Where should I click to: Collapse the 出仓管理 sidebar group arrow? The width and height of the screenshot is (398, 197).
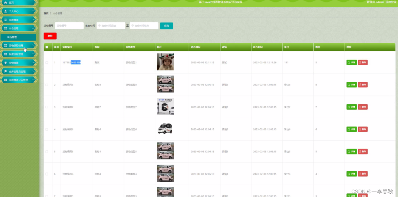[x=33, y=28]
